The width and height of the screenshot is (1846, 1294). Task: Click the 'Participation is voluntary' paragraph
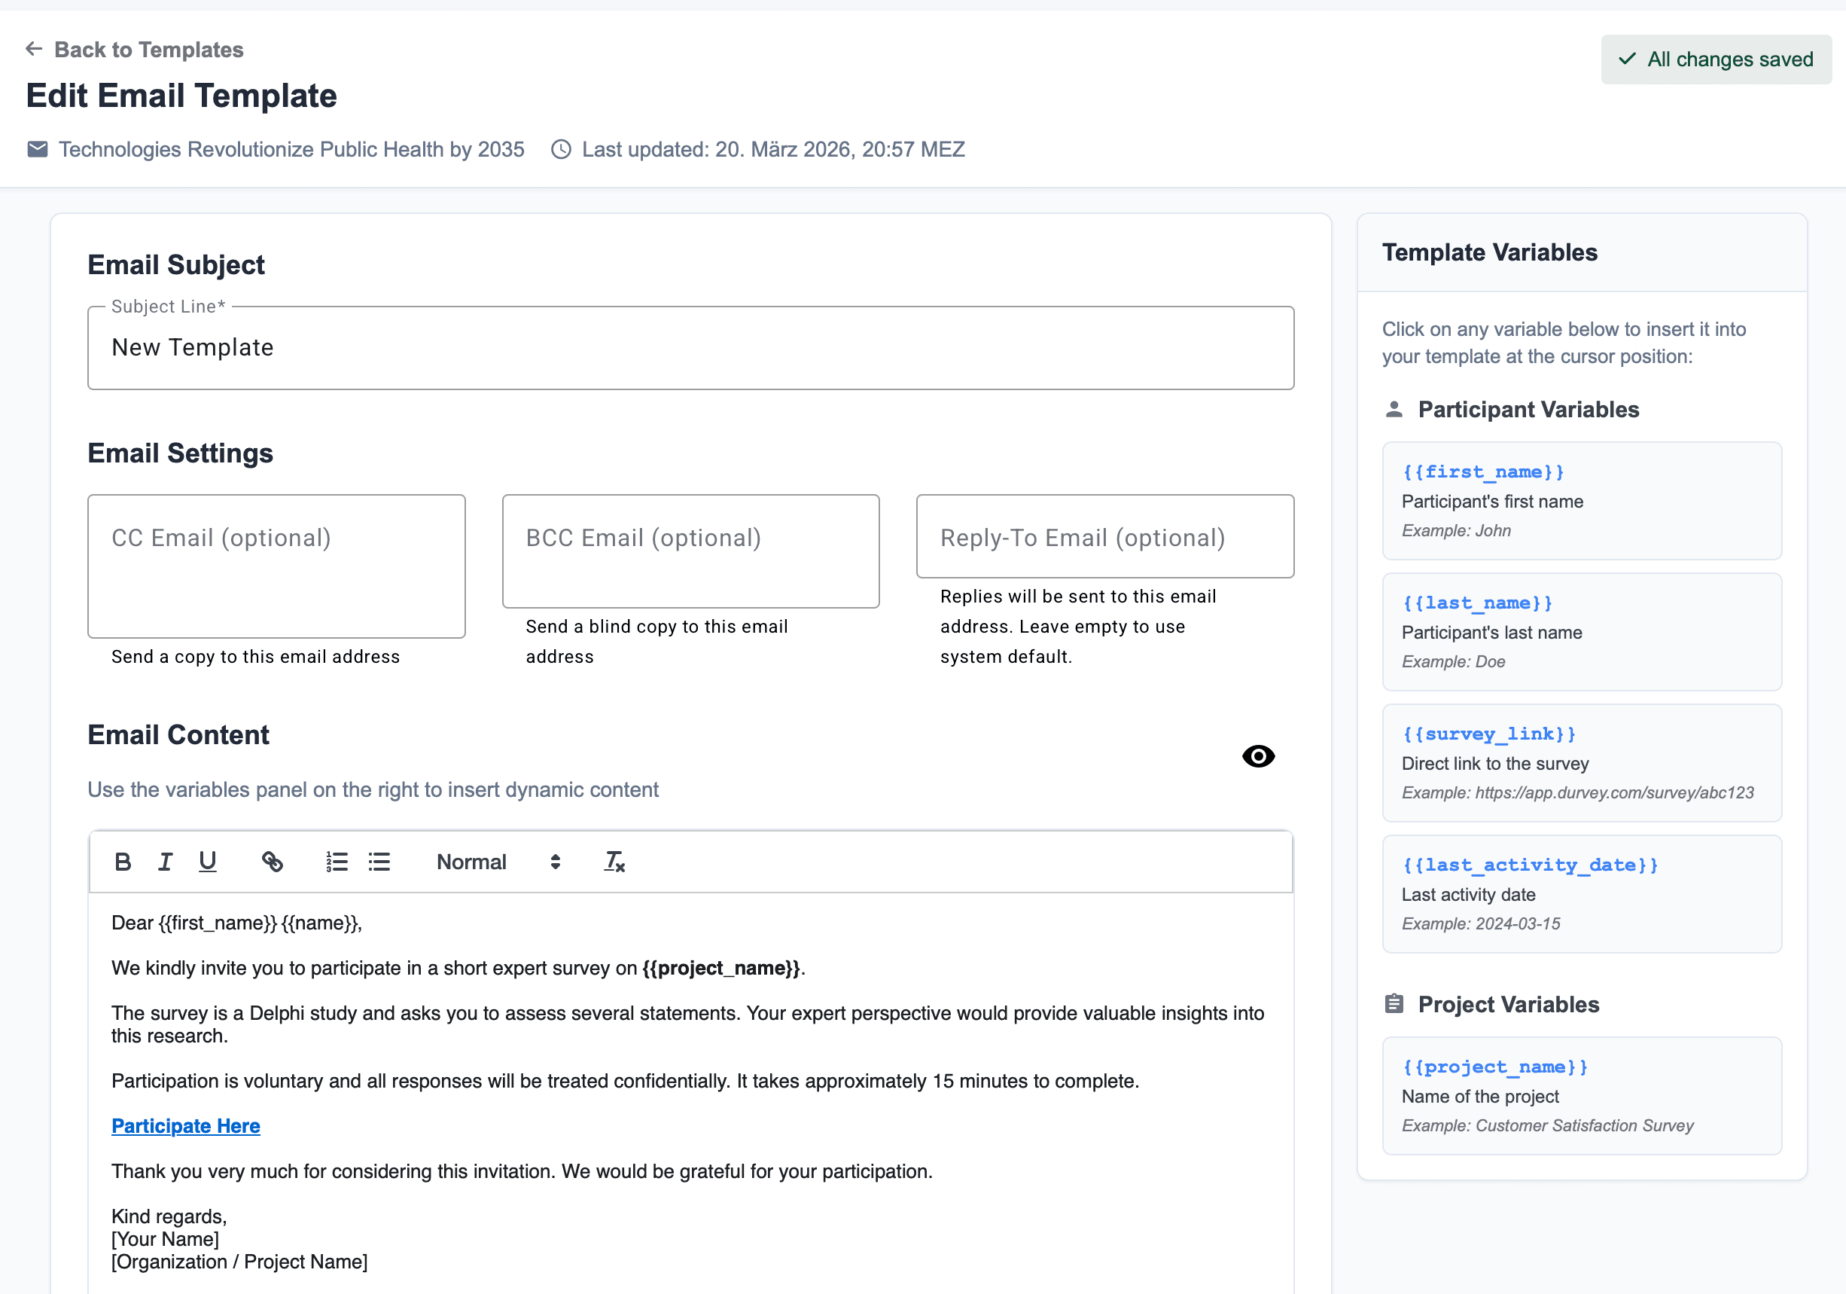[x=625, y=1081]
